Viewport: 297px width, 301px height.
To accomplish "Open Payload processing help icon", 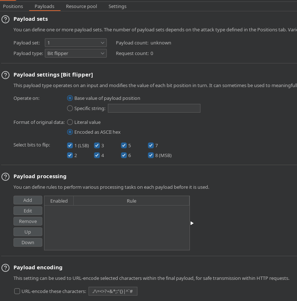I will [5, 177].
